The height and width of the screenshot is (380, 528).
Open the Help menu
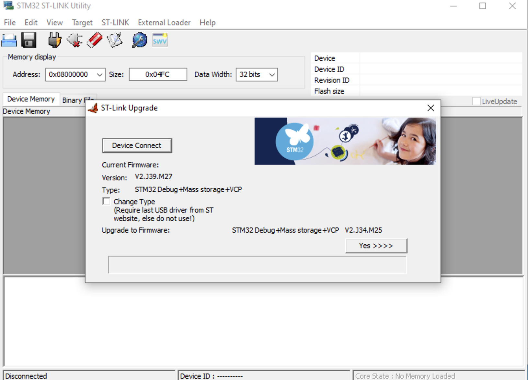pyautogui.click(x=207, y=23)
